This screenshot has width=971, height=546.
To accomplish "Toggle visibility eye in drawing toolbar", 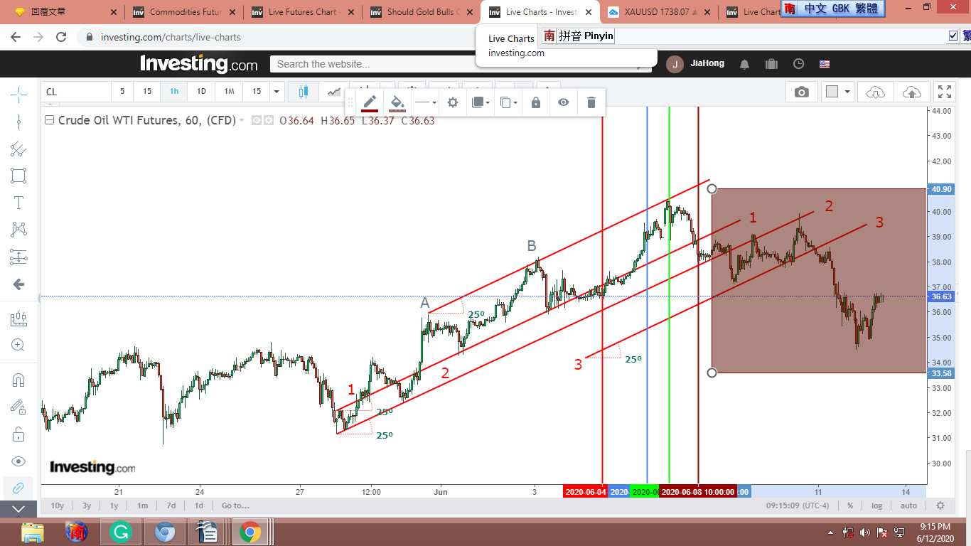I will 563,102.
